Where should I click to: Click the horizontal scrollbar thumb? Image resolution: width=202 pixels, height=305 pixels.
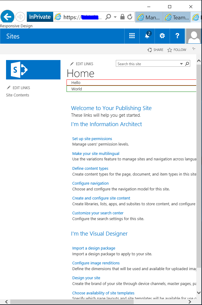point(72,302)
